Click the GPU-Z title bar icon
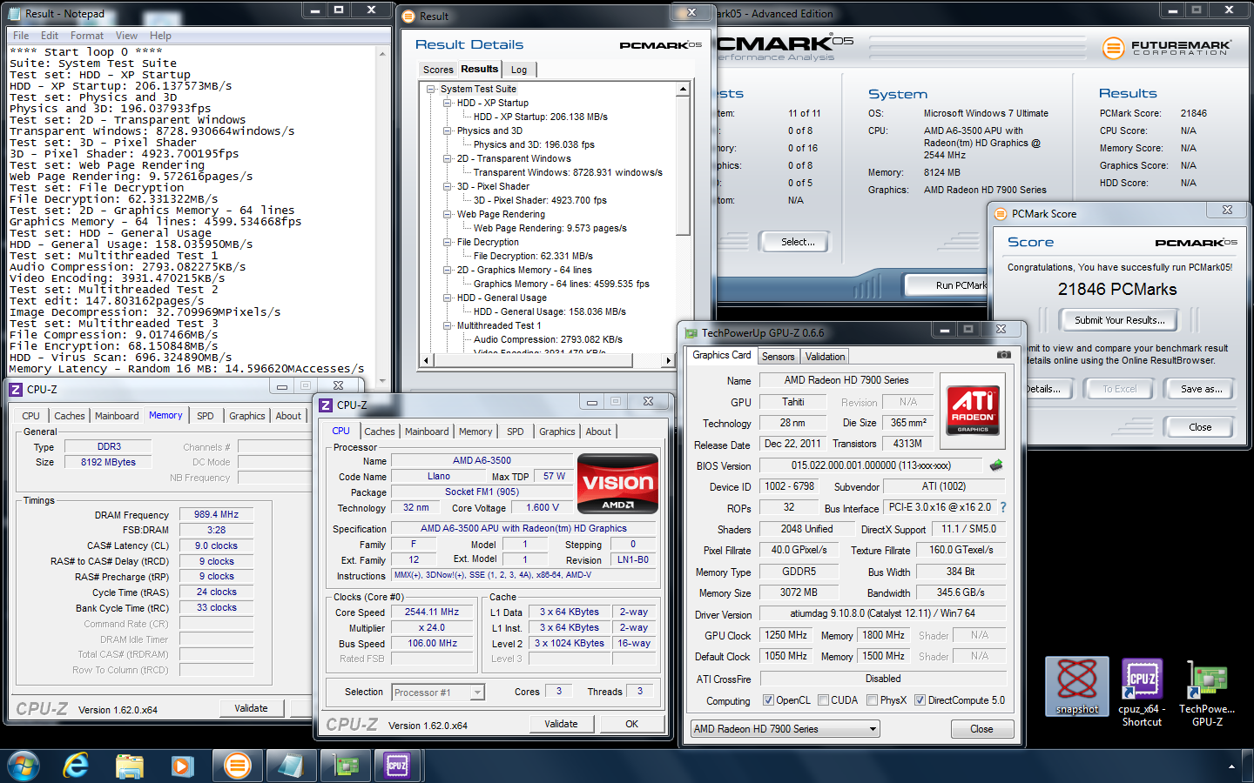The width and height of the screenshot is (1254, 783). click(x=691, y=333)
